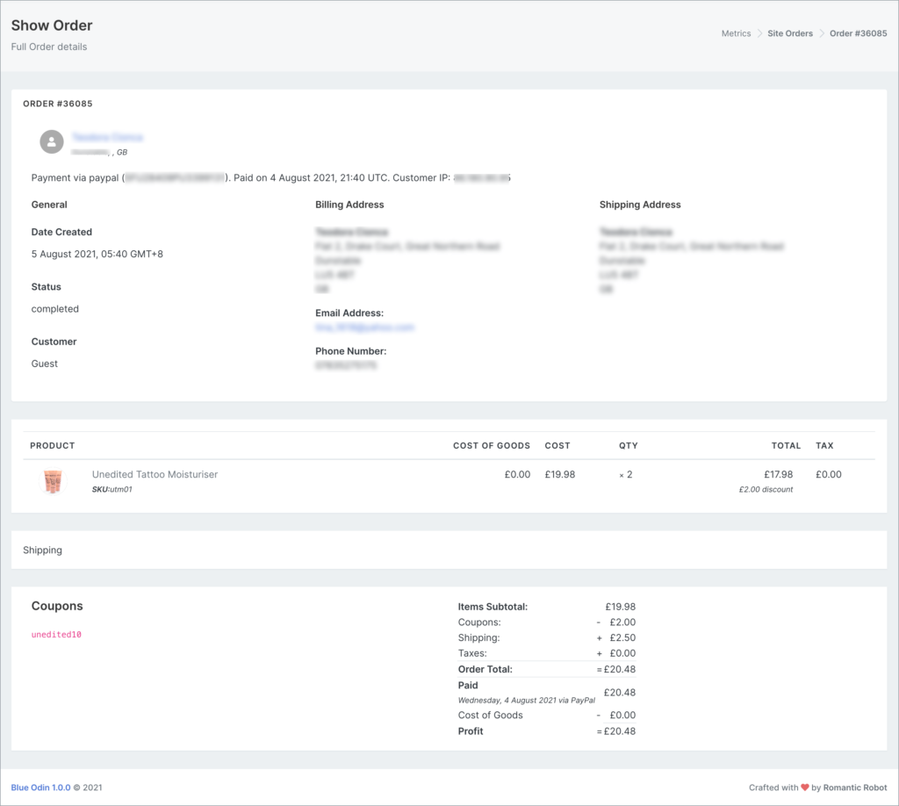The width and height of the screenshot is (899, 806).
Task: Open the Unedited Tattoo Moisturiser product name
Action: pyautogui.click(x=155, y=474)
